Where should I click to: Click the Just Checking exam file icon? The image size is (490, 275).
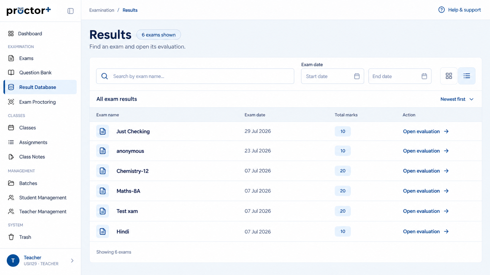point(103,131)
